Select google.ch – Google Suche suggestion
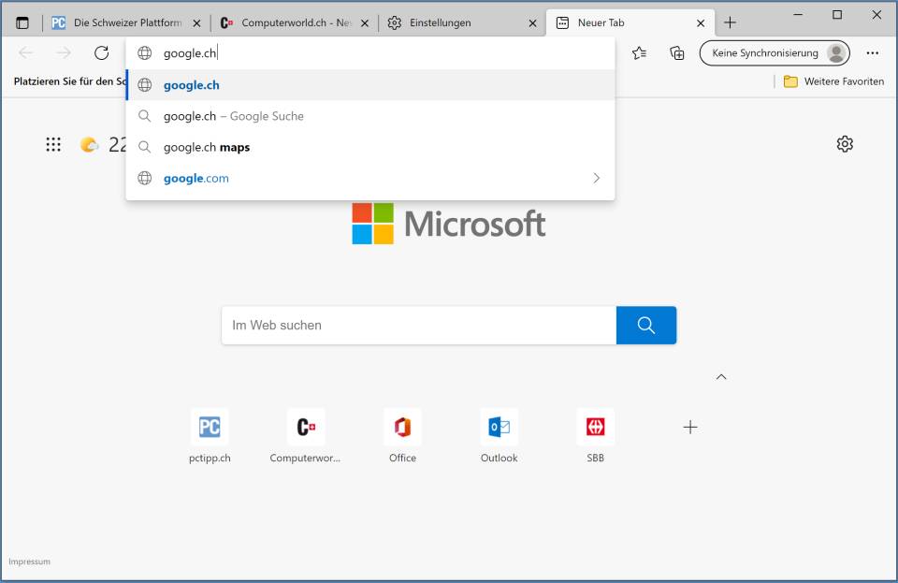Screen dimensions: 898x583 [370, 116]
